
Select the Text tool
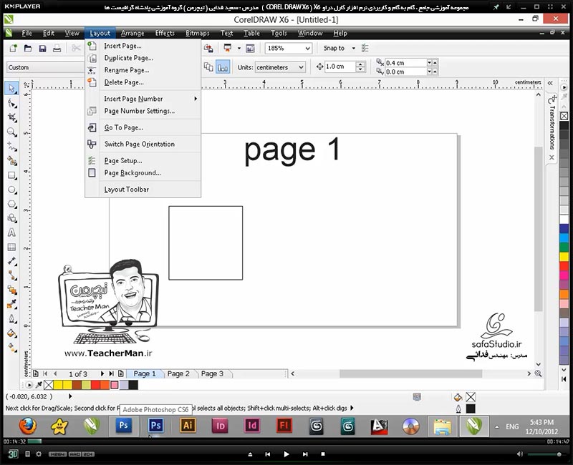(11, 233)
